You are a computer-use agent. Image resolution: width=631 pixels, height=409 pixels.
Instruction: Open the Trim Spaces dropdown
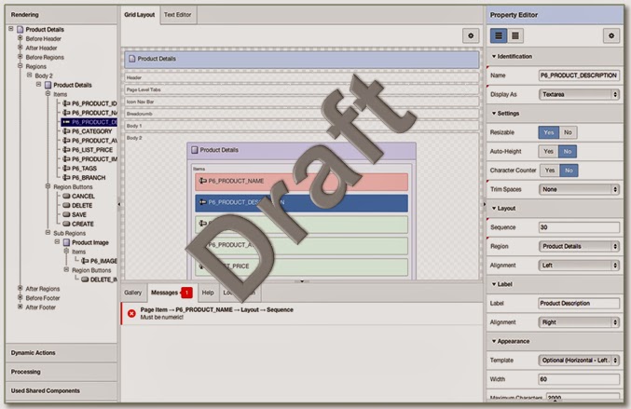point(579,189)
